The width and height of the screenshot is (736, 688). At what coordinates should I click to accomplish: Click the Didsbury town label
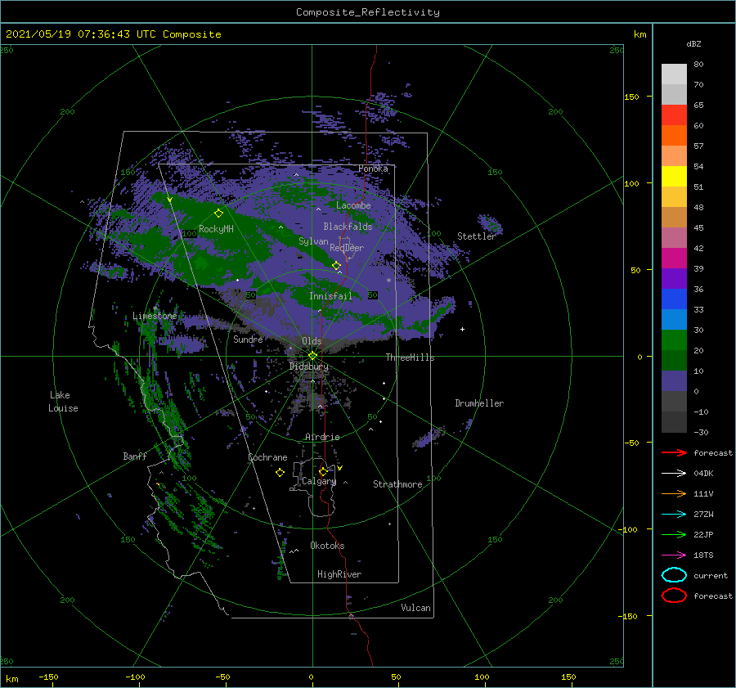[309, 366]
